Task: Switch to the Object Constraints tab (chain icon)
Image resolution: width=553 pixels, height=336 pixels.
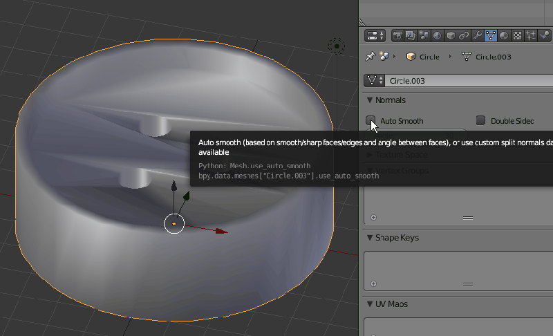Action: click(464, 36)
